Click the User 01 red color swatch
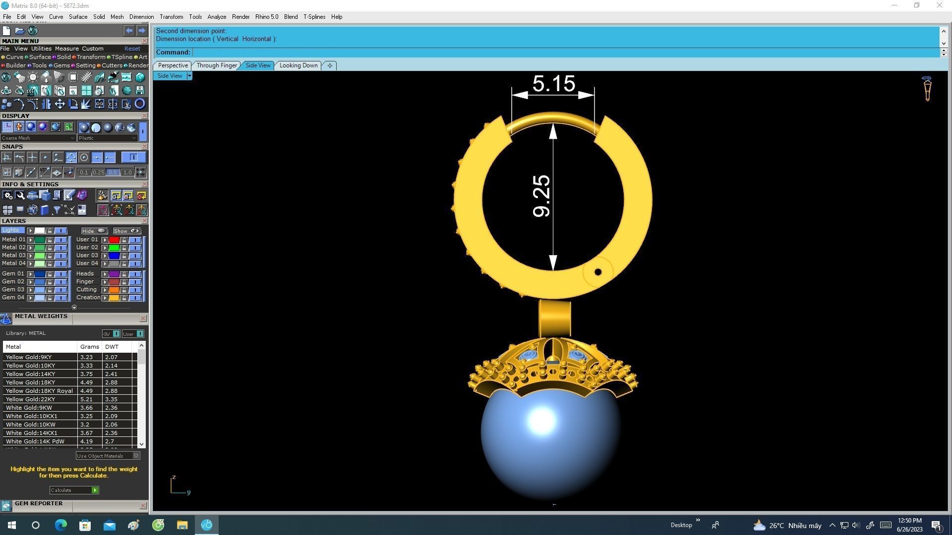The width and height of the screenshot is (952, 535). pyautogui.click(x=114, y=240)
